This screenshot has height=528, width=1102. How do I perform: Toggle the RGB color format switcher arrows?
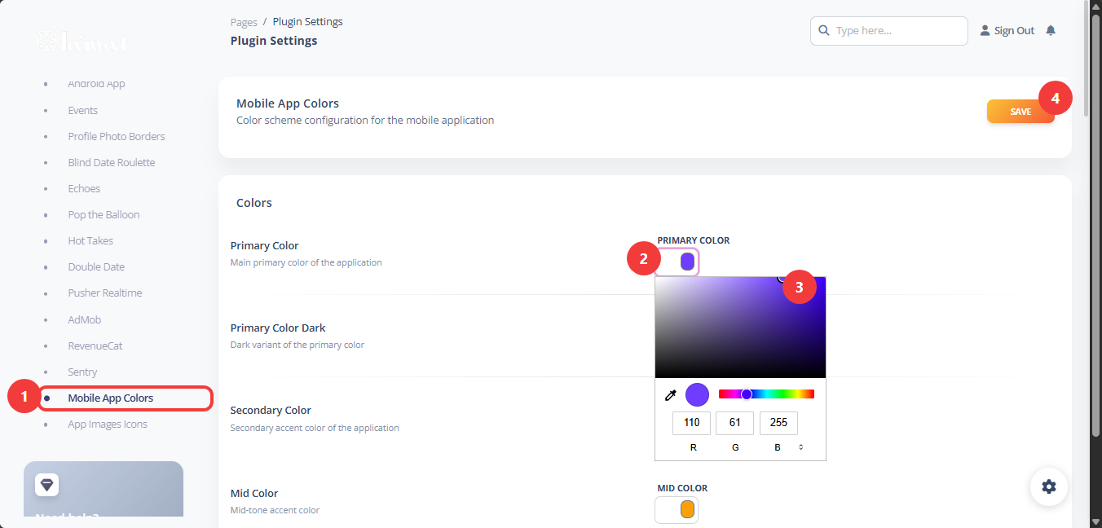click(x=800, y=447)
